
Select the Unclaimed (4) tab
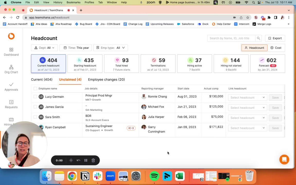70,79
